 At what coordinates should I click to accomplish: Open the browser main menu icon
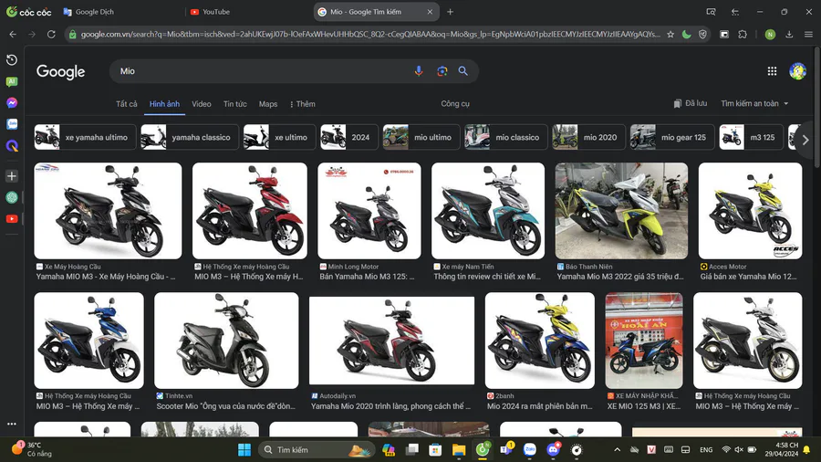click(808, 35)
